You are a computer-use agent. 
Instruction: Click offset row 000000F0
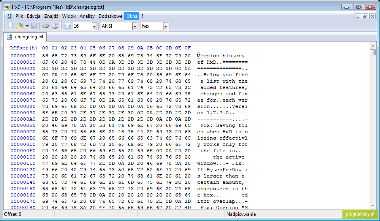(23, 151)
